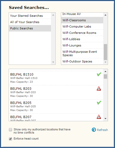Select All of Your Searches
The width and height of the screenshot is (115, 148).
click(30, 22)
